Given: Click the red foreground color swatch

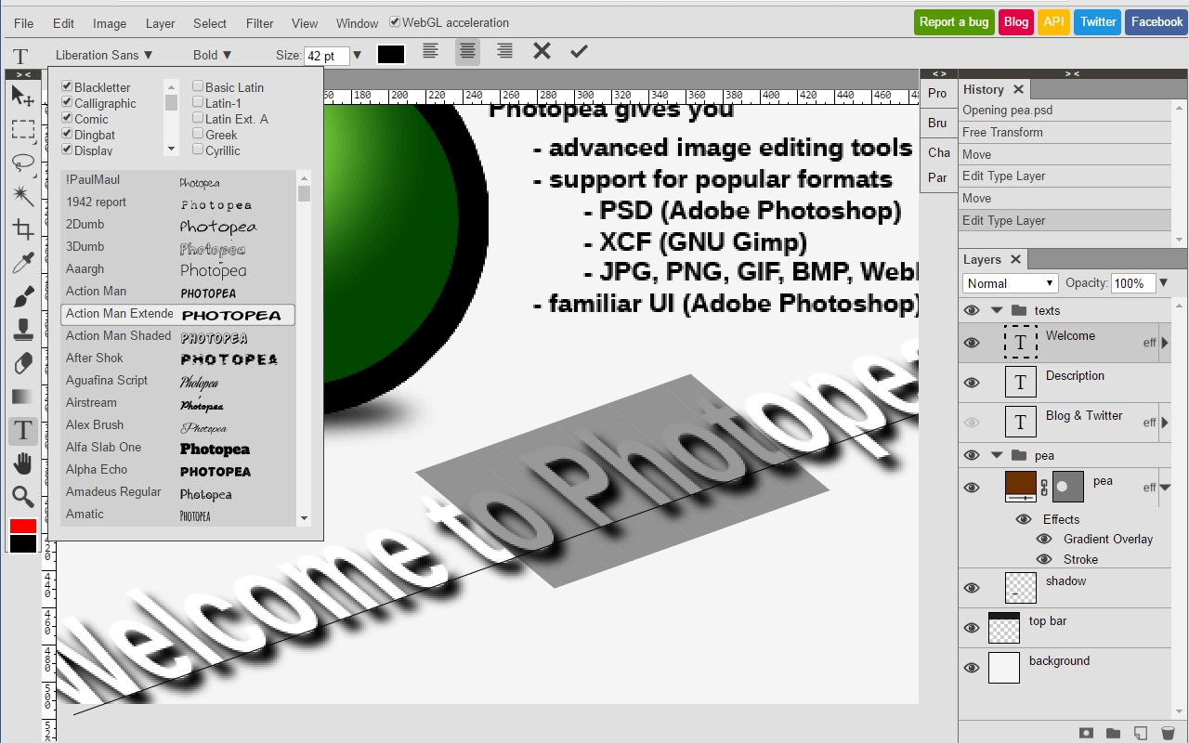Looking at the screenshot, I should tap(22, 526).
